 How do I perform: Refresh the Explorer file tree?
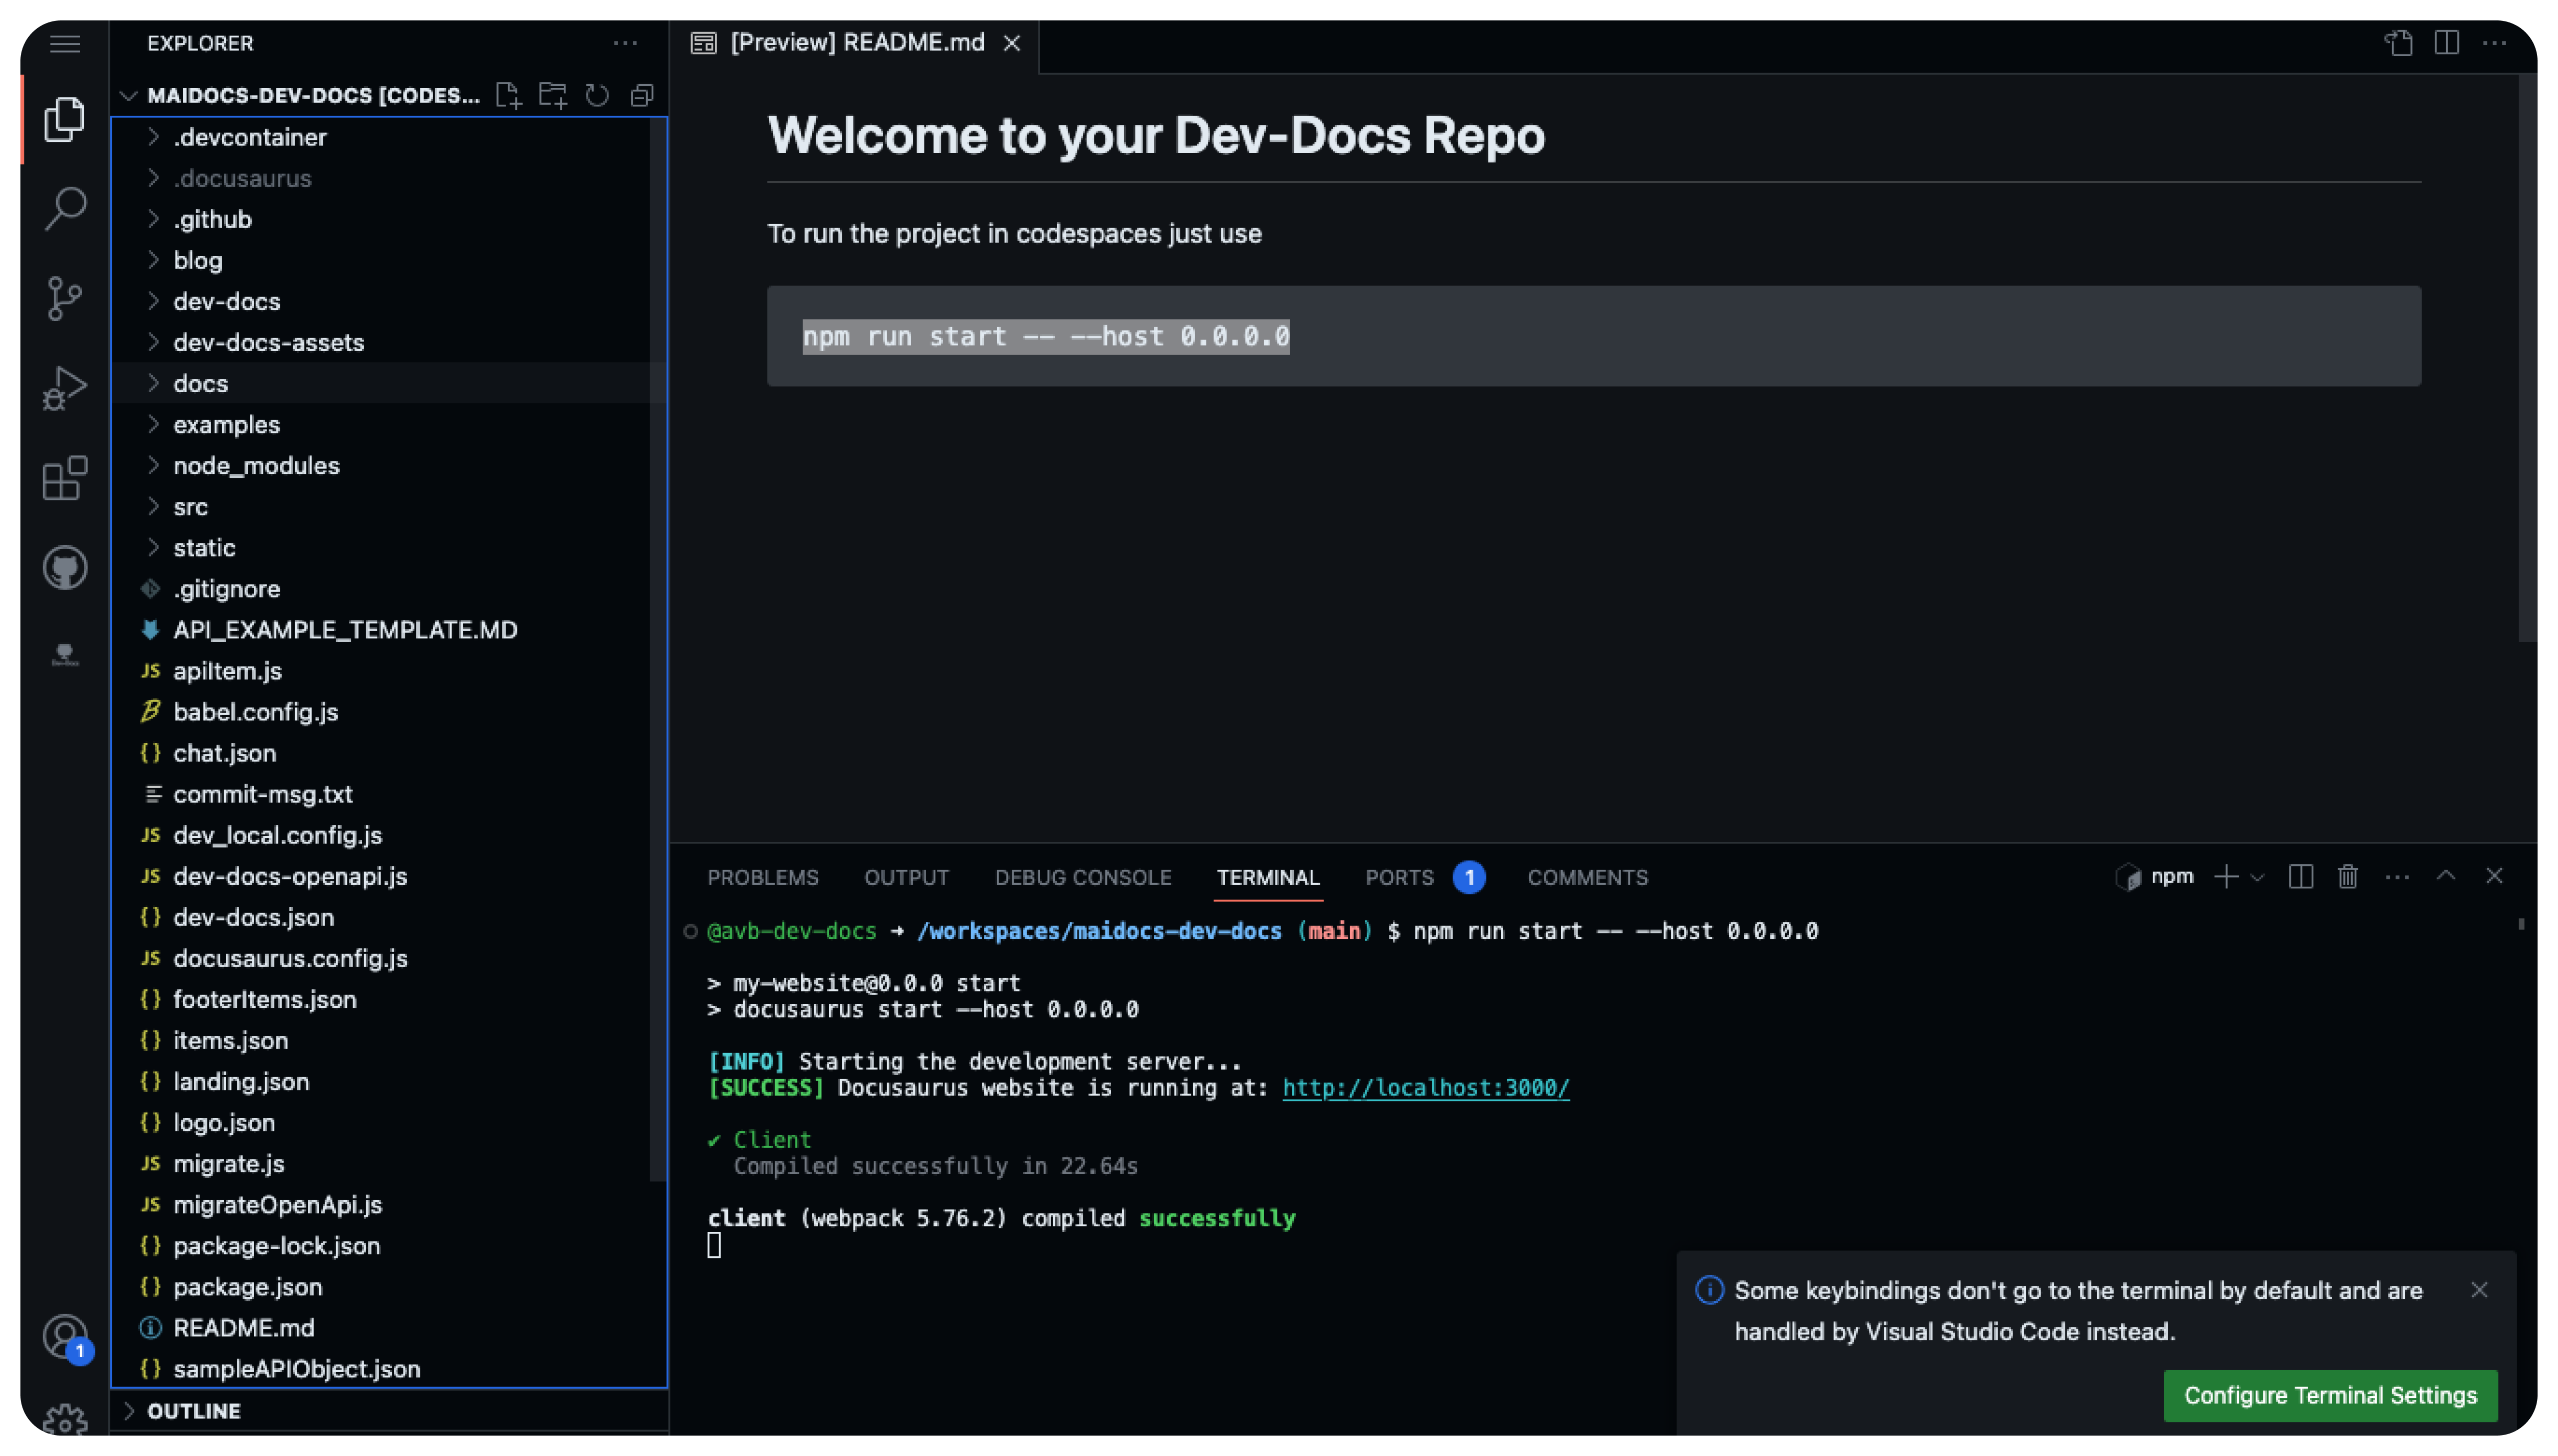(597, 95)
